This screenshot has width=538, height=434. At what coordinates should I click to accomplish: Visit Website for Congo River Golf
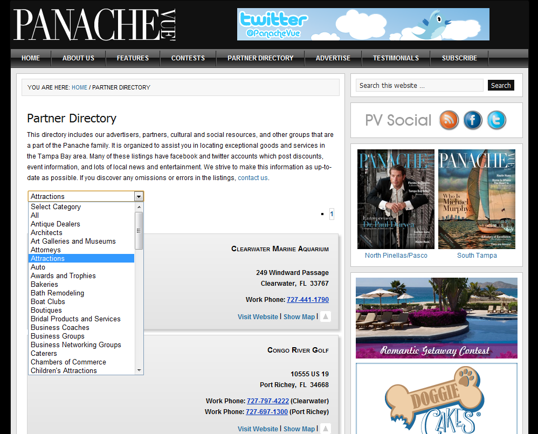tap(258, 429)
